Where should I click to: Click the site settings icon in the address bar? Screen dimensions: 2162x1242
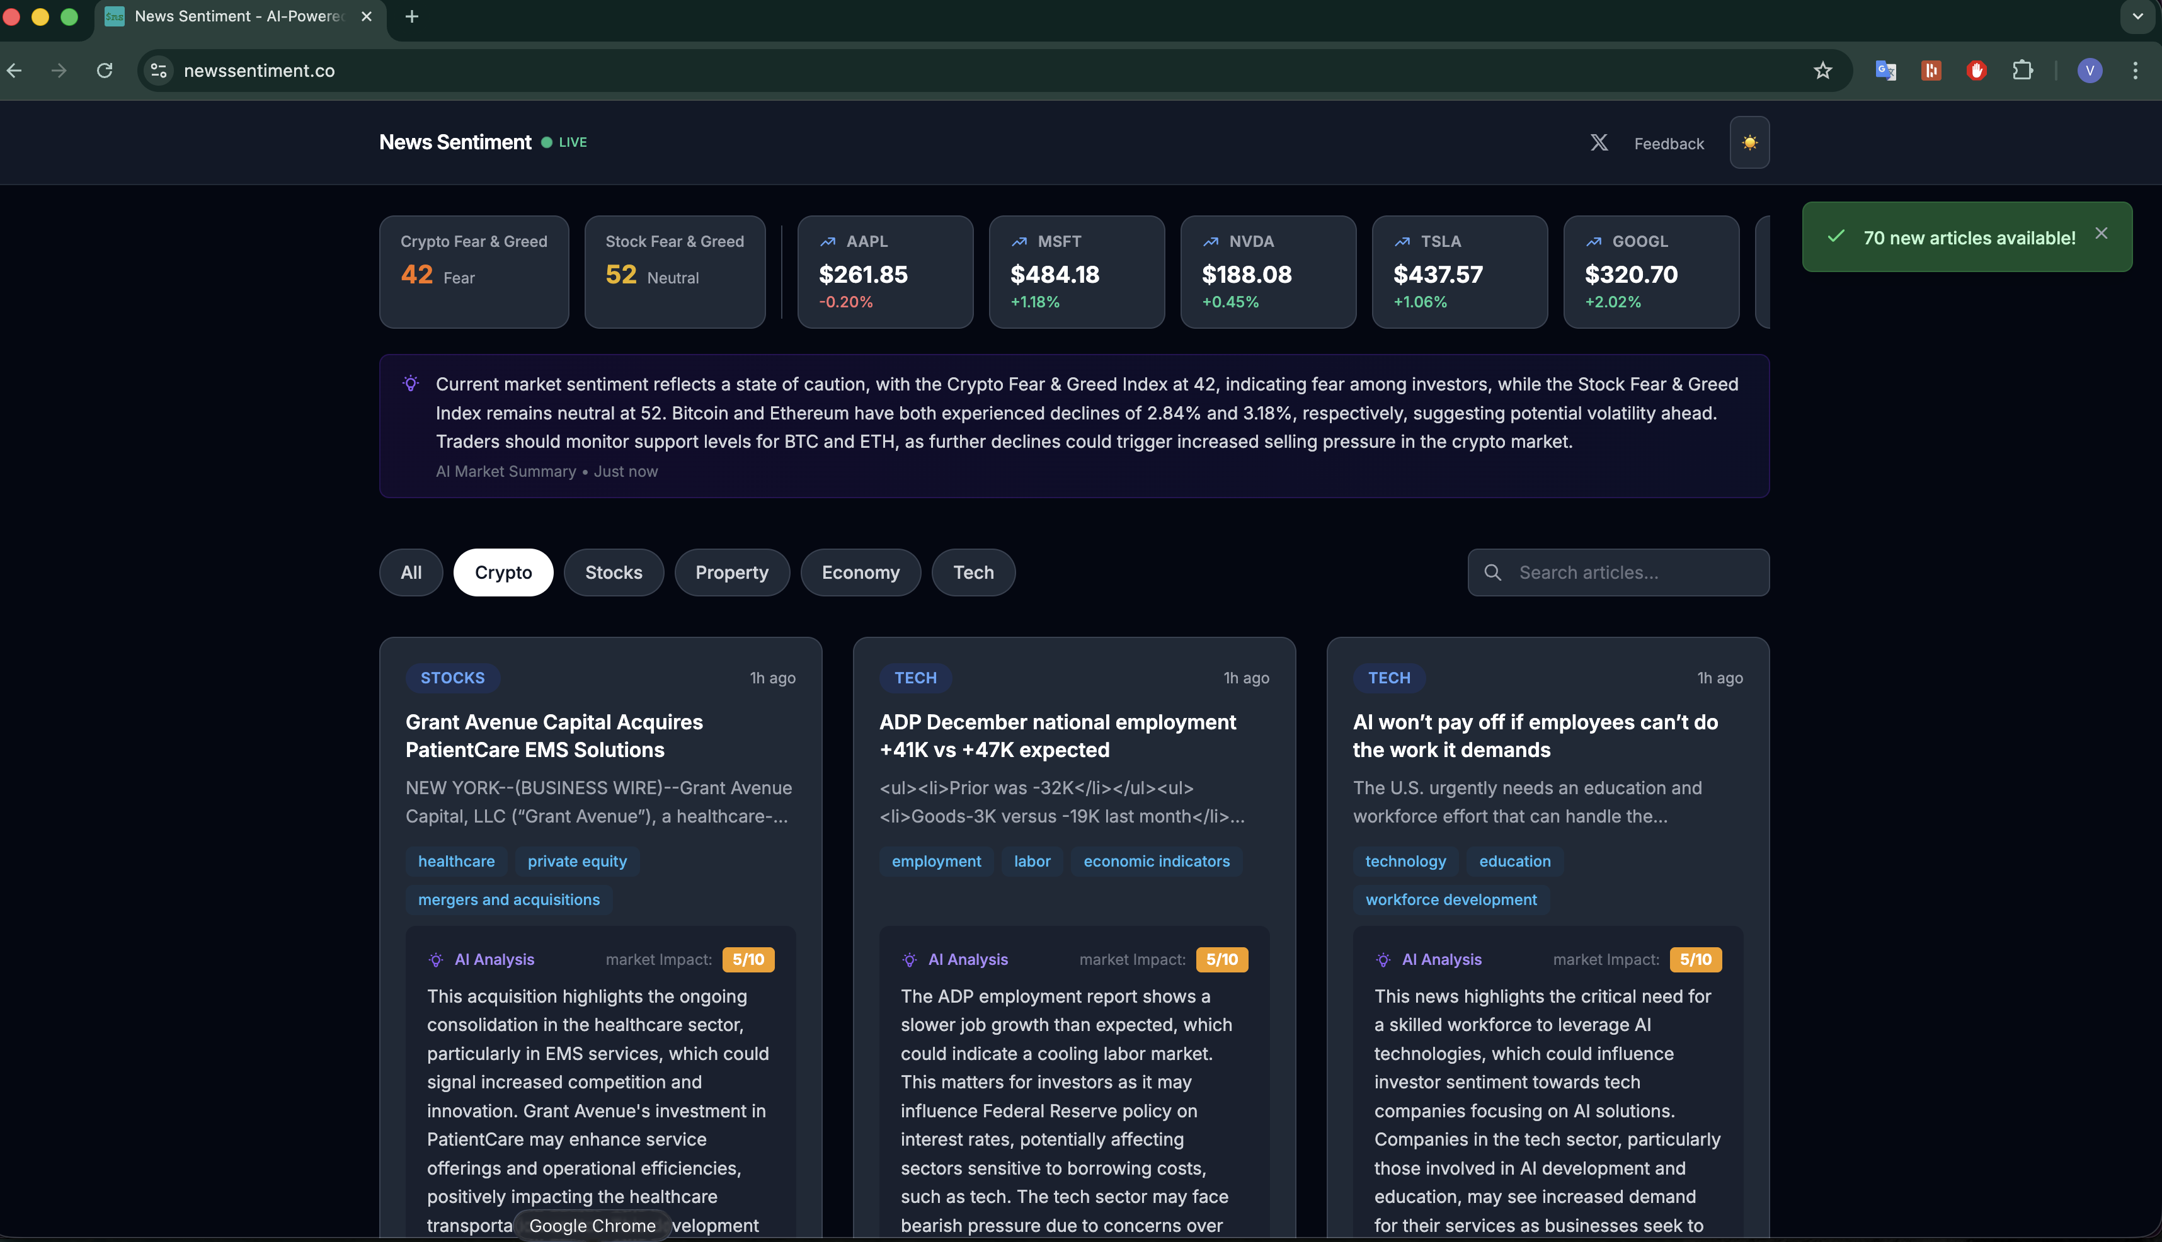coord(158,71)
